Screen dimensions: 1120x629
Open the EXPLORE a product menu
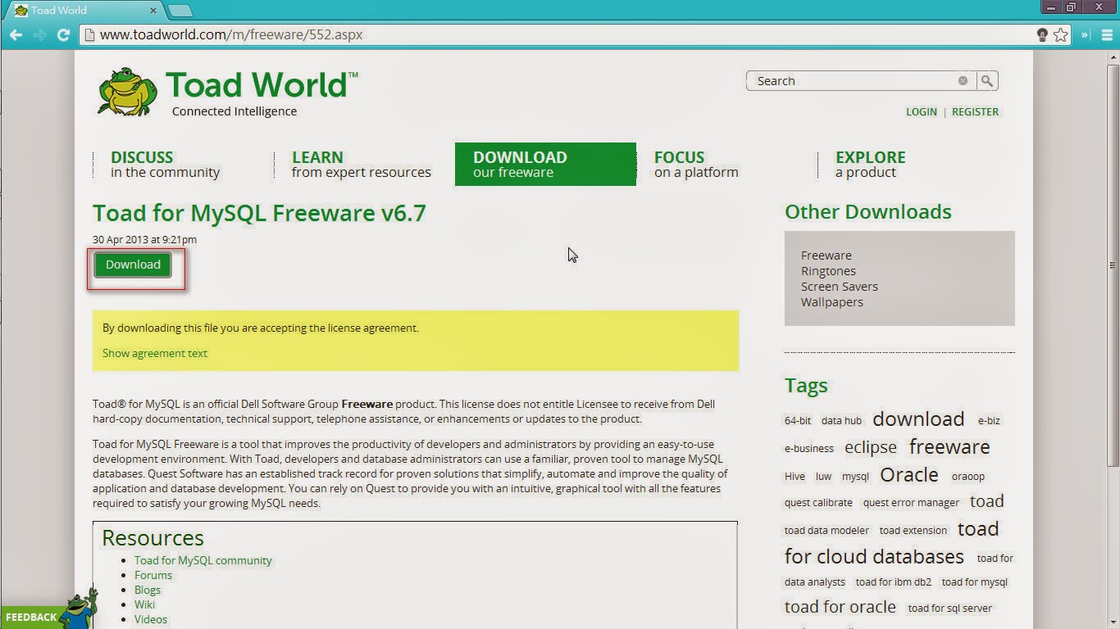click(871, 165)
